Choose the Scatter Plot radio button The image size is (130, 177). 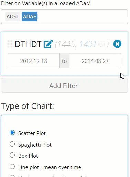point(12,133)
